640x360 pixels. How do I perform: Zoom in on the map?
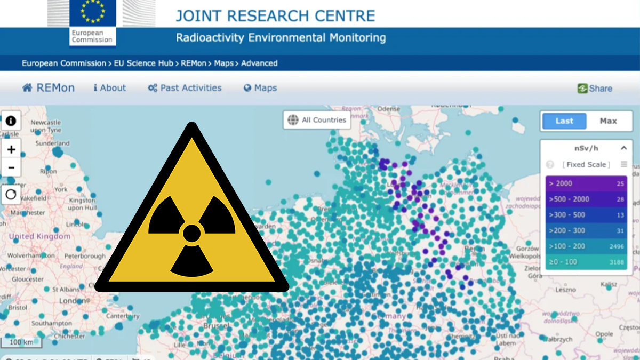[11, 149]
